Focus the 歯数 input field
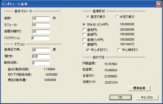 41,19
